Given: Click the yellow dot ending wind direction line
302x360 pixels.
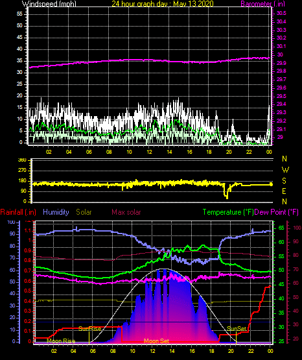Looking at the screenshot, I should [272, 184].
